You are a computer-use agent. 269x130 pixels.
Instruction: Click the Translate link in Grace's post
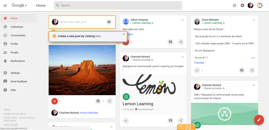199,63
